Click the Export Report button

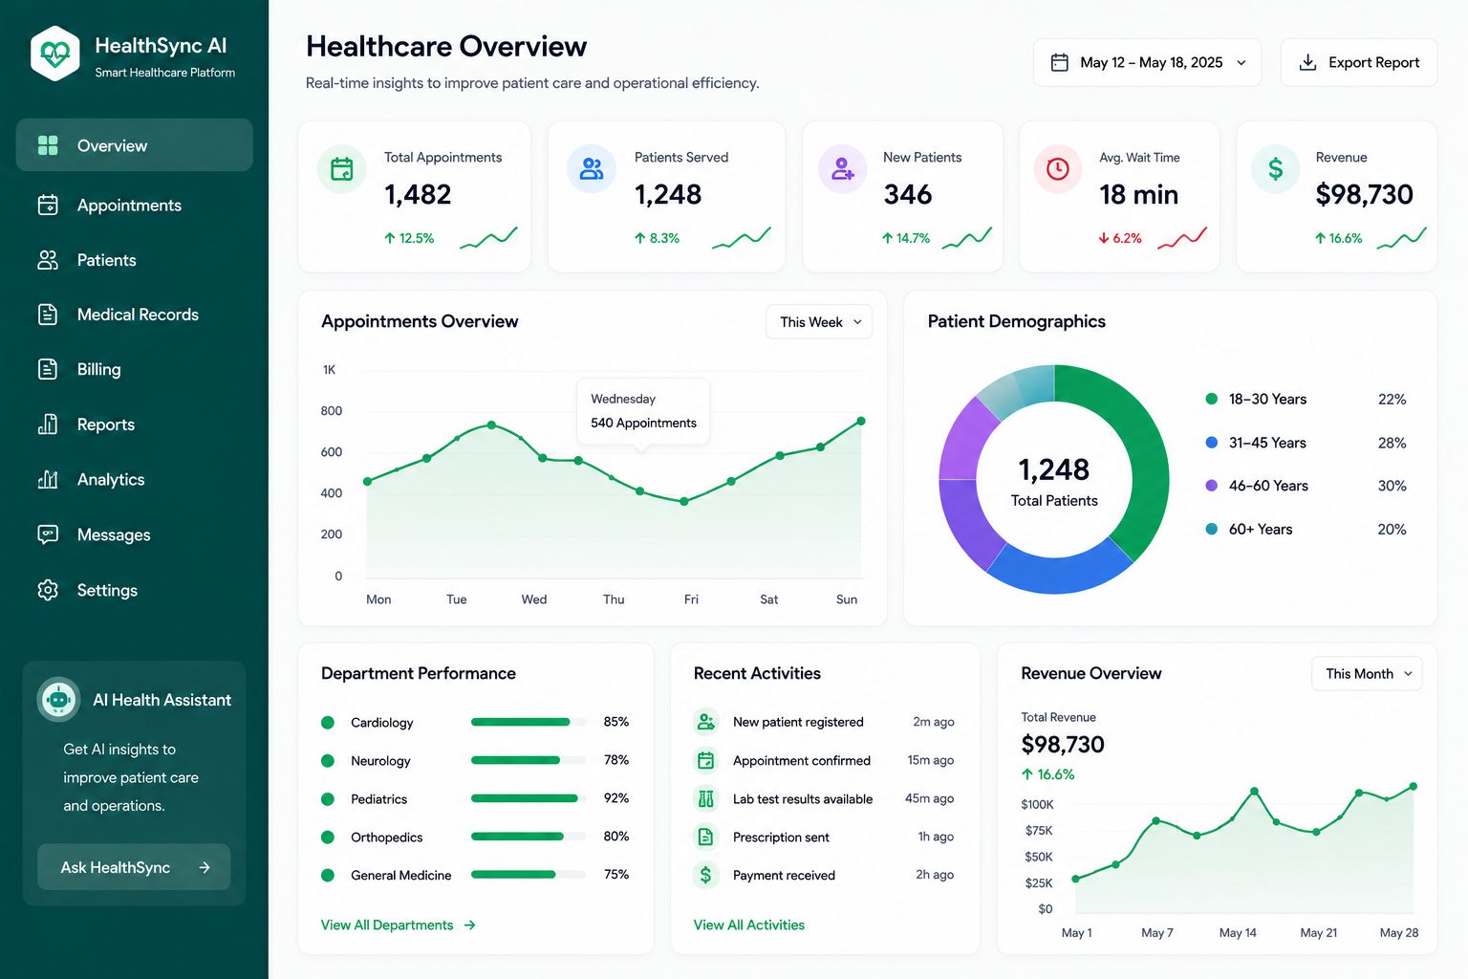click(x=1359, y=62)
